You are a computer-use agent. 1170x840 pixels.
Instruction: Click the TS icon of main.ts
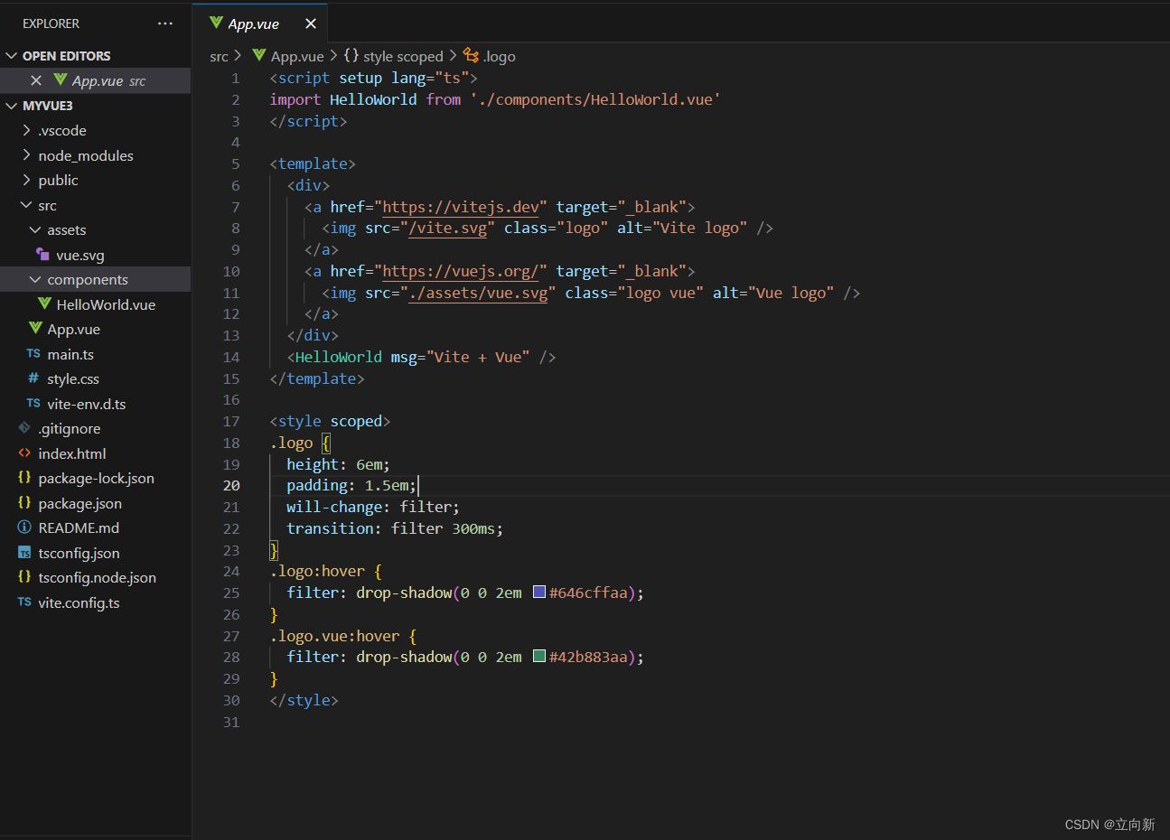[x=33, y=354]
